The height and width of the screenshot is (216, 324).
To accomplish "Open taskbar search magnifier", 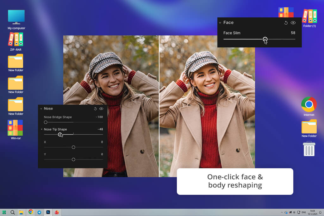I will click(x=13, y=212).
